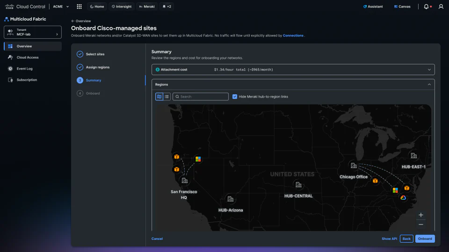The height and width of the screenshot is (252, 449).
Task: Open the Connections link
Action: (293, 35)
